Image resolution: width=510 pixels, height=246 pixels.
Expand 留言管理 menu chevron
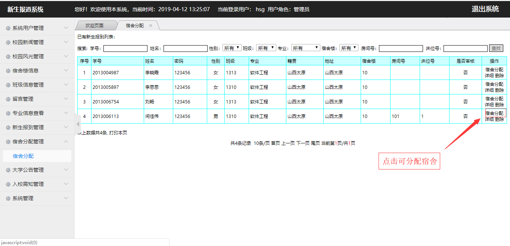(x=66, y=99)
